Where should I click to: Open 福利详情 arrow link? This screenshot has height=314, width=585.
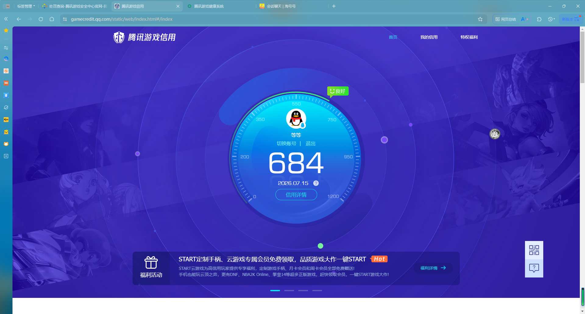click(433, 268)
